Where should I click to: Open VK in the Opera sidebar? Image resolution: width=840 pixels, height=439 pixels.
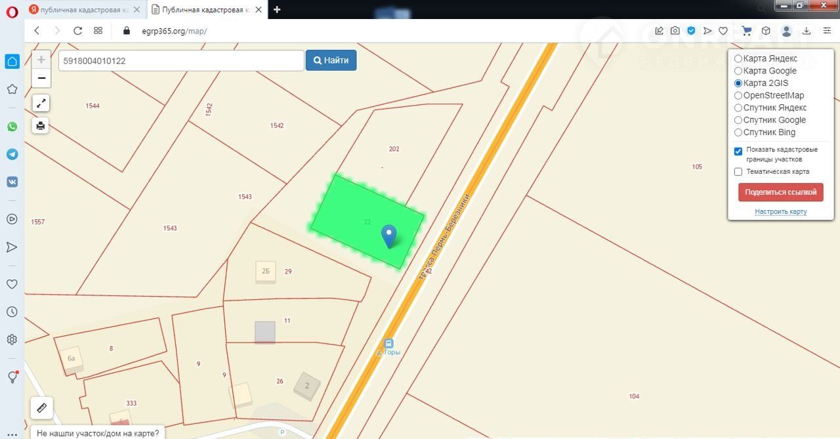pos(12,182)
